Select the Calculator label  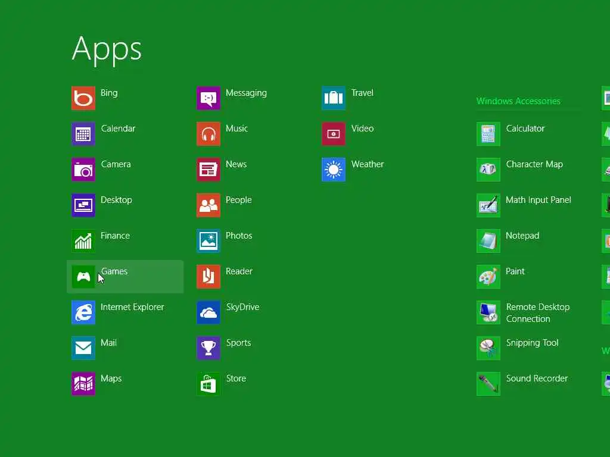pos(525,129)
